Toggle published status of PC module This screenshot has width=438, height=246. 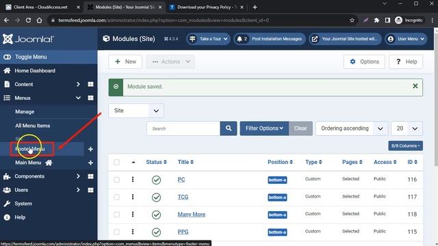pos(157,180)
